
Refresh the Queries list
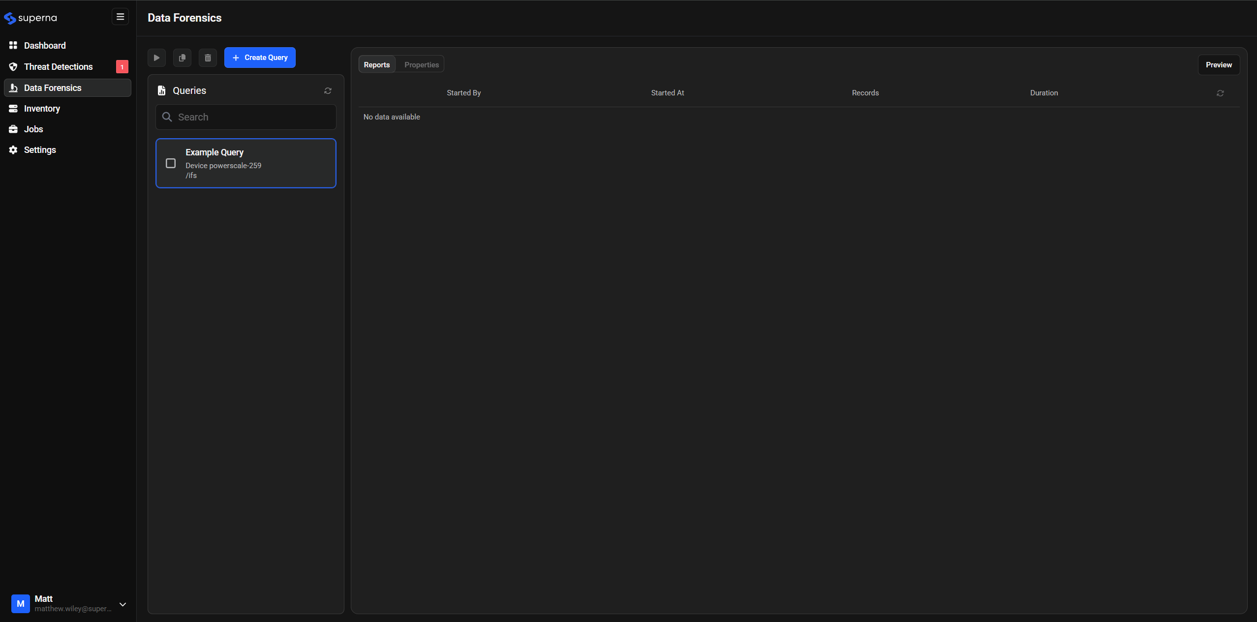point(328,91)
